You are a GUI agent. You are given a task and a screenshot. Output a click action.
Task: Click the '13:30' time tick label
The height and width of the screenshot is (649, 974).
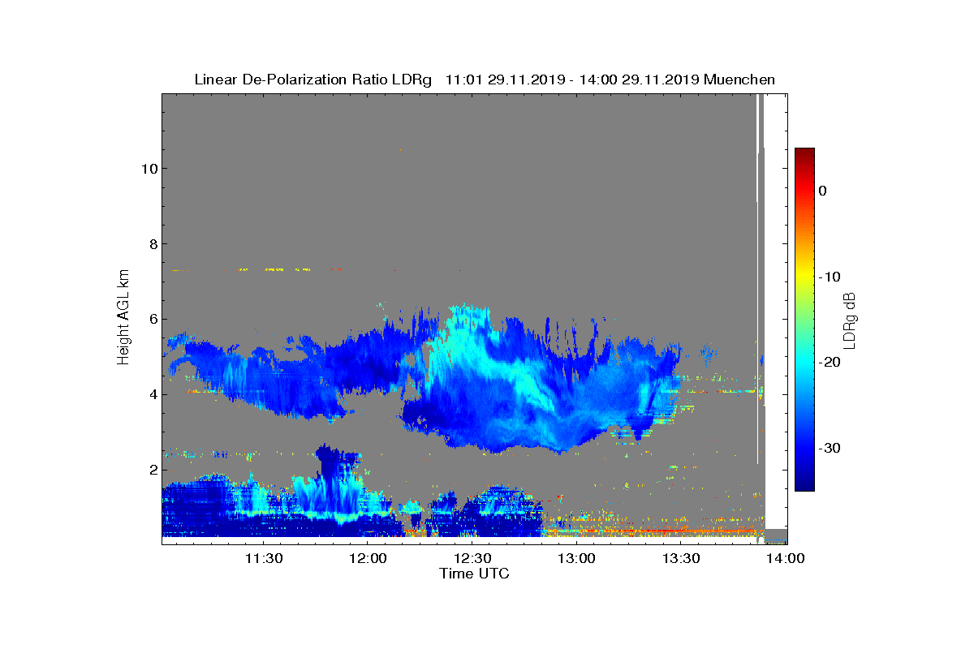point(682,559)
